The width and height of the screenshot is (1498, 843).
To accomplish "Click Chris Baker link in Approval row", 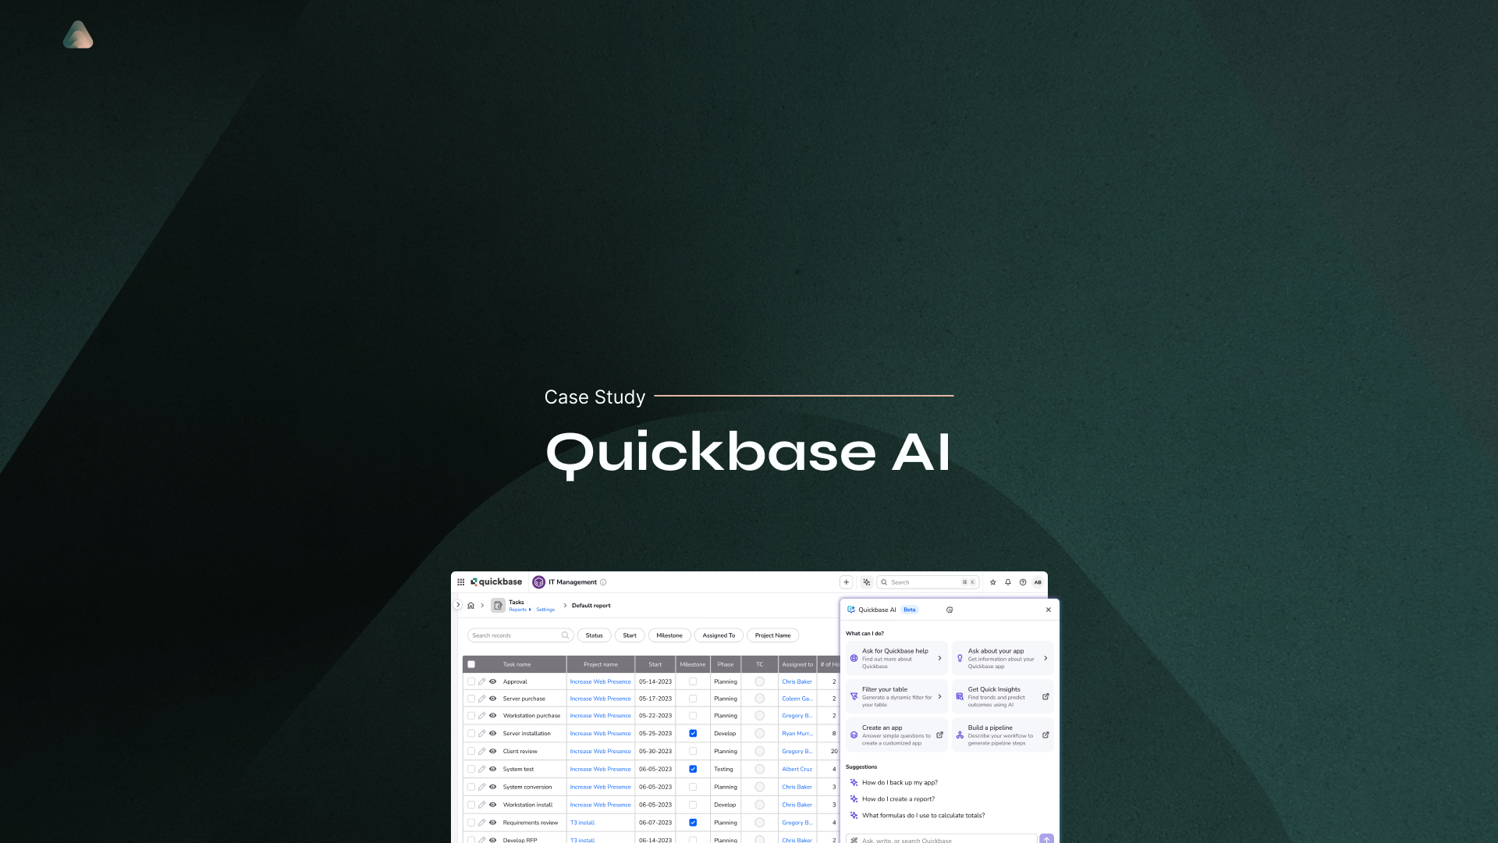I will coord(797,681).
